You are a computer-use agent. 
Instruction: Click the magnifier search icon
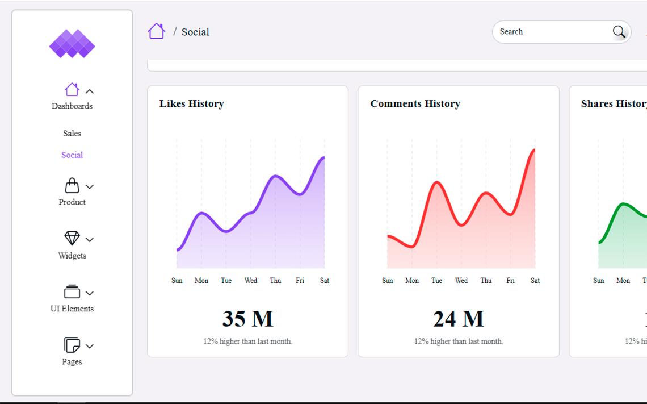pos(619,31)
